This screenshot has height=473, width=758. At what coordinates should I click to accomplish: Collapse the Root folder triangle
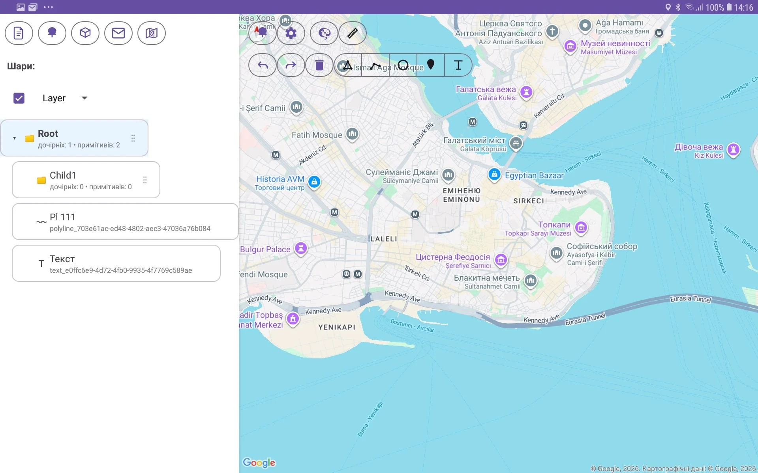[14, 138]
